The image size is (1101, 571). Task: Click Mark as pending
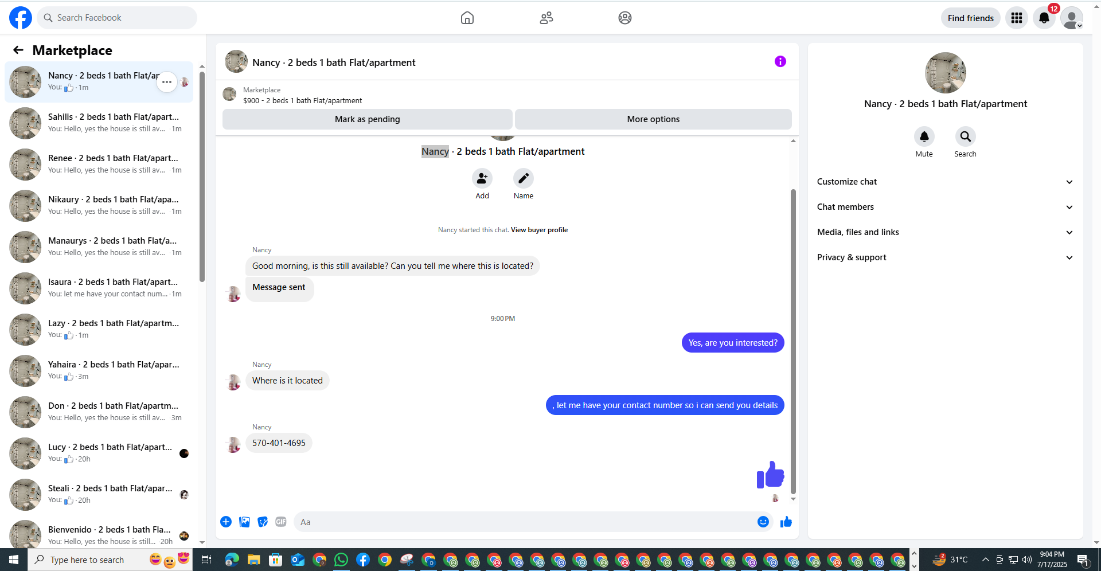368,119
